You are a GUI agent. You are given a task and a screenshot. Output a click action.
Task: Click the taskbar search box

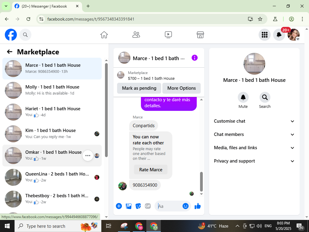[x=58, y=226]
